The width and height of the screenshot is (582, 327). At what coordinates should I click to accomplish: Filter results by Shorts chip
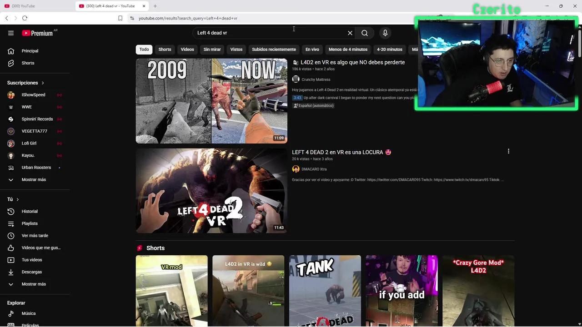pos(165,50)
